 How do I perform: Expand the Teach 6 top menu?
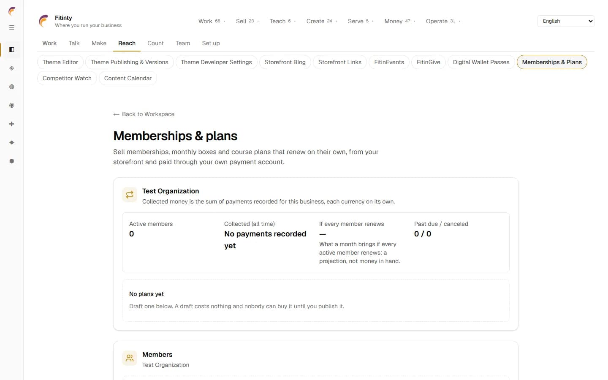coord(282,21)
